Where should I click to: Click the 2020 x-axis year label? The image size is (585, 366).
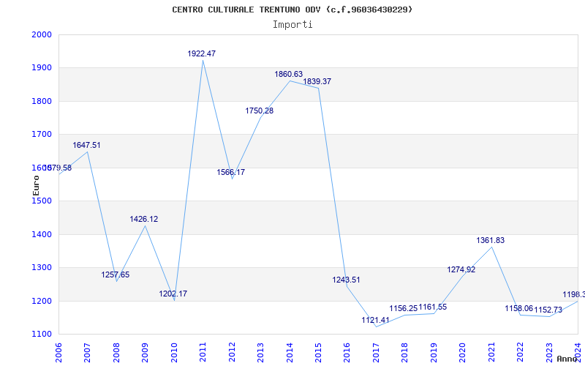[463, 353]
